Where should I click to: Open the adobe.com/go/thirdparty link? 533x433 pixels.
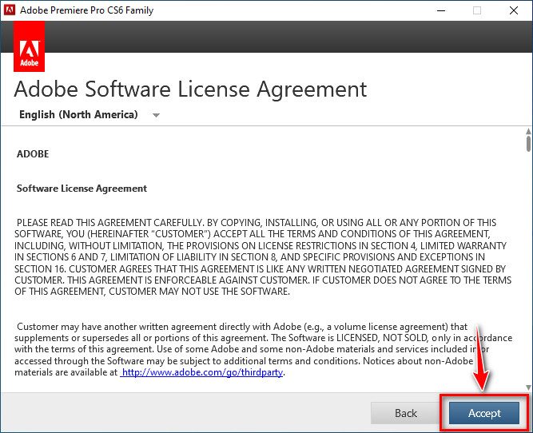tap(202, 372)
